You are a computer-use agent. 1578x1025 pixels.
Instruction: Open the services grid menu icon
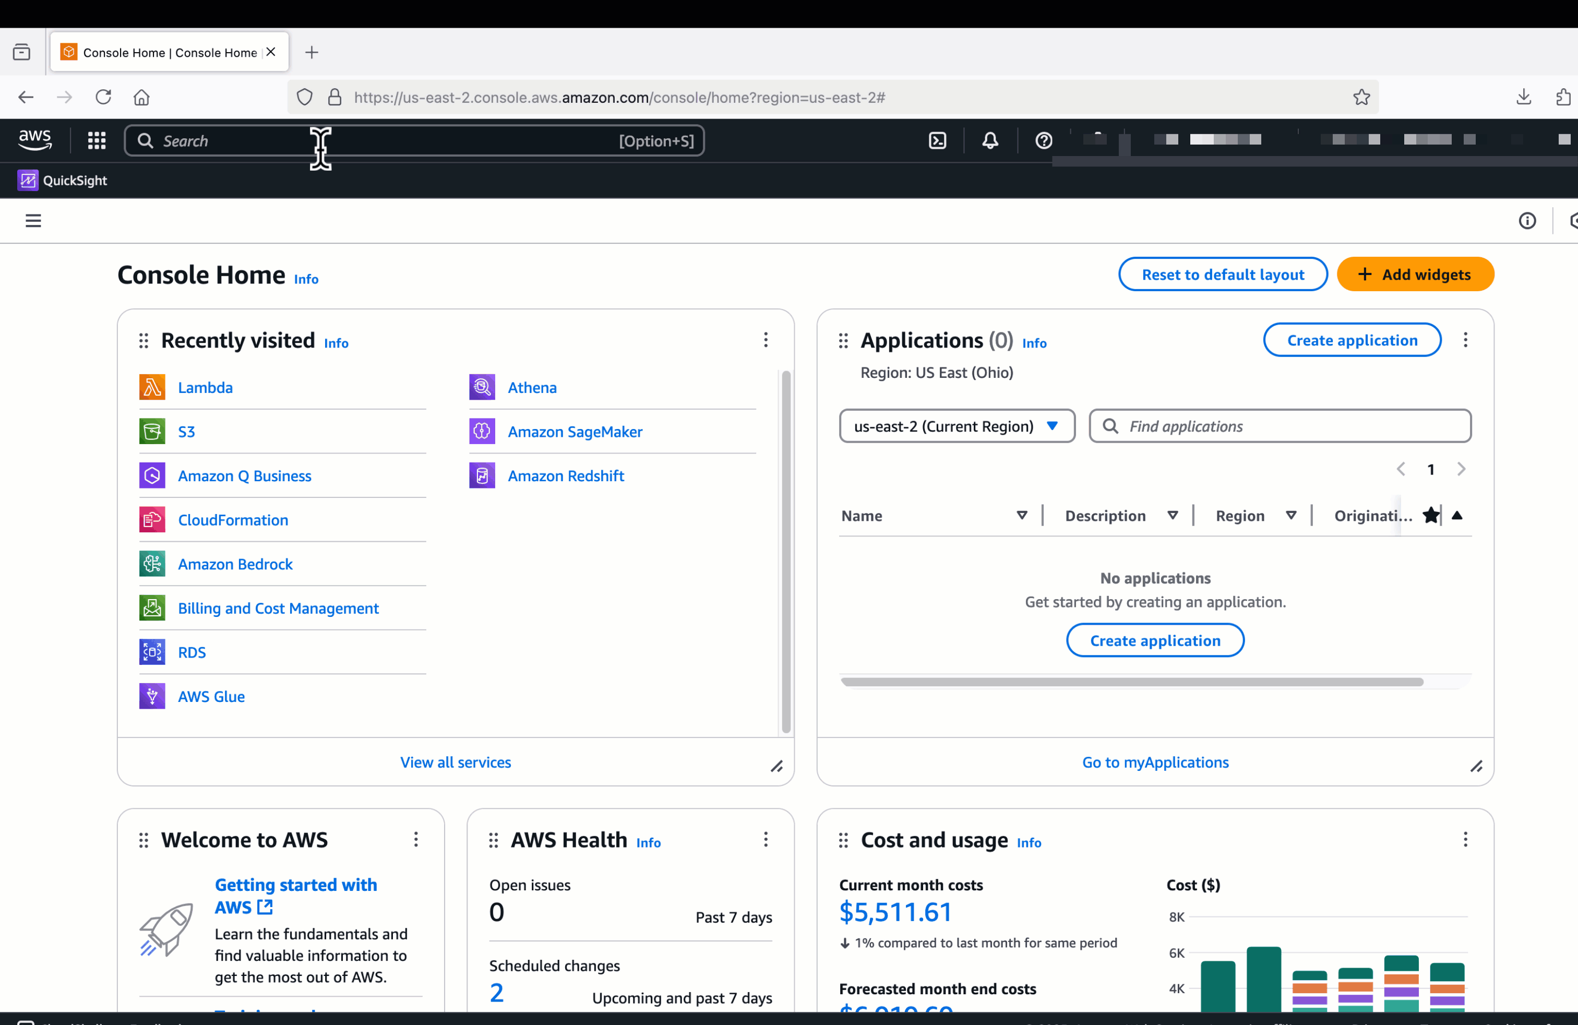coord(97,140)
